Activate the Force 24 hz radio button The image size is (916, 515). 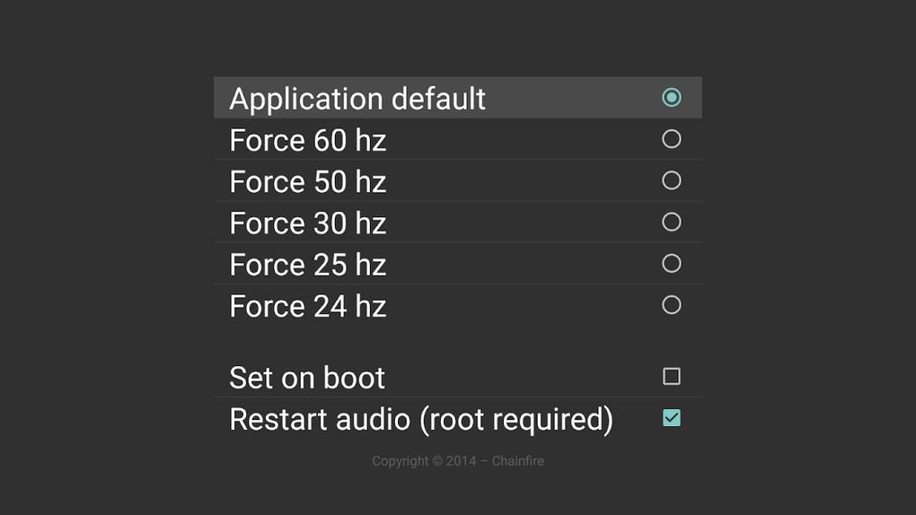[x=671, y=305]
